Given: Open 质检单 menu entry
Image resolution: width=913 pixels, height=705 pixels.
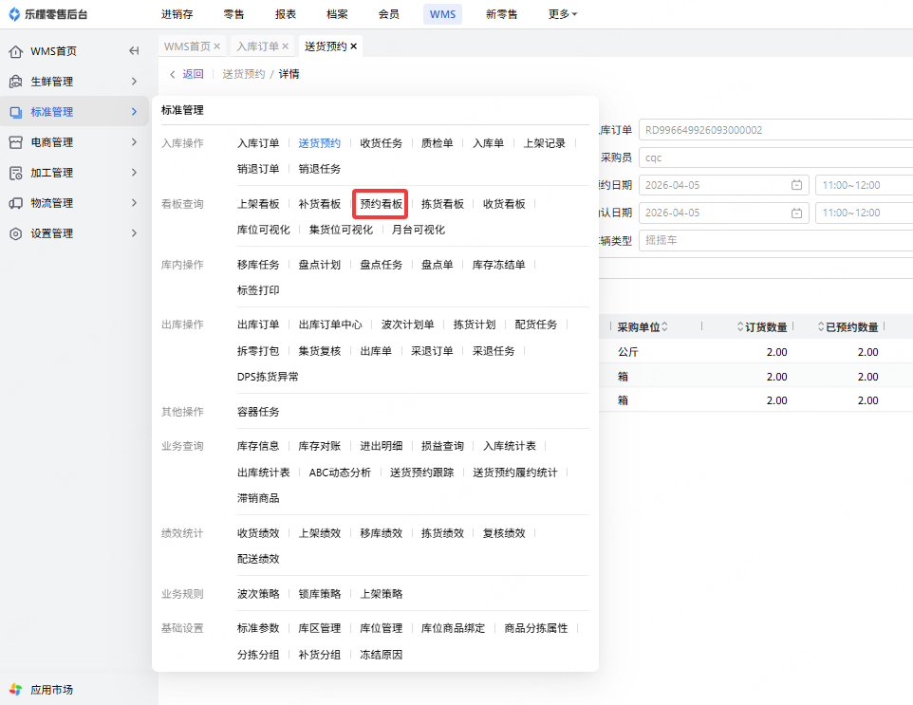Looking at the screenshot, I should tap(437, 143).
